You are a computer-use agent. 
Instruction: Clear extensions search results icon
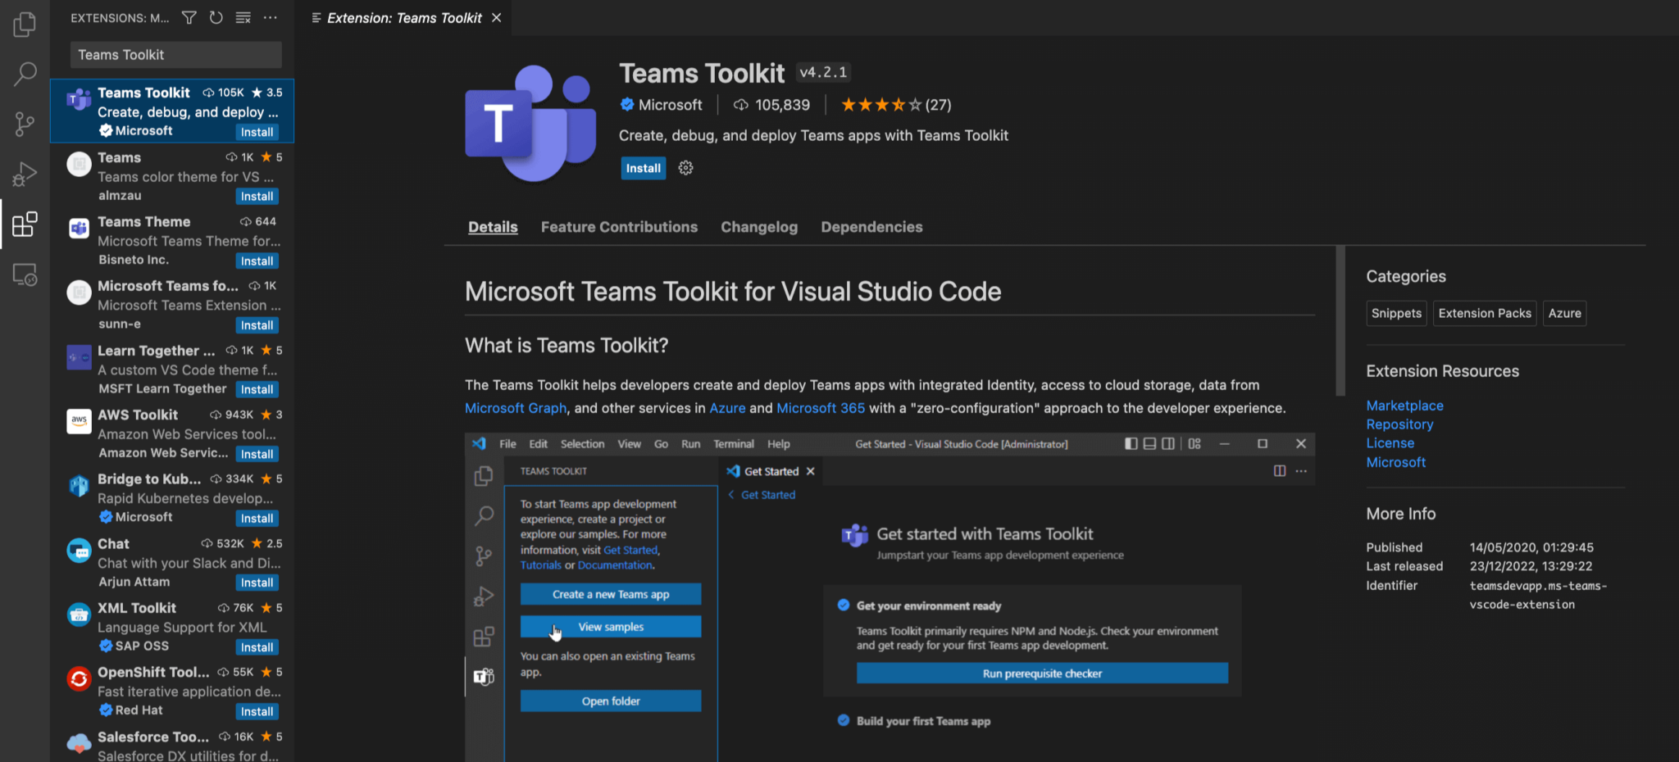point(243,17)
